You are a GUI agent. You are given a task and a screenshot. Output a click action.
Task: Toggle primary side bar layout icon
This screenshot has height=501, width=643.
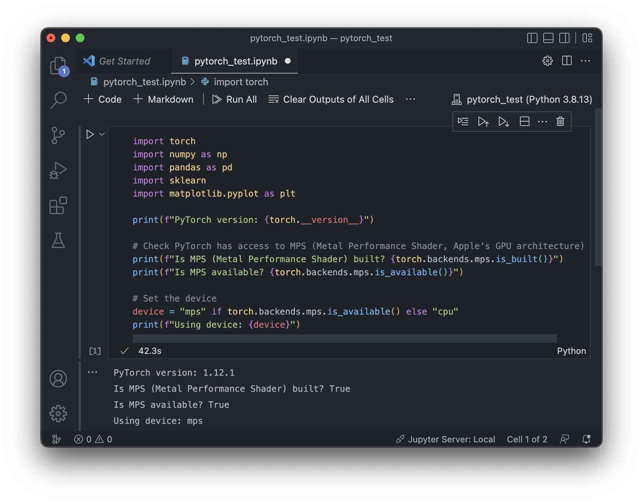[532, 38]
